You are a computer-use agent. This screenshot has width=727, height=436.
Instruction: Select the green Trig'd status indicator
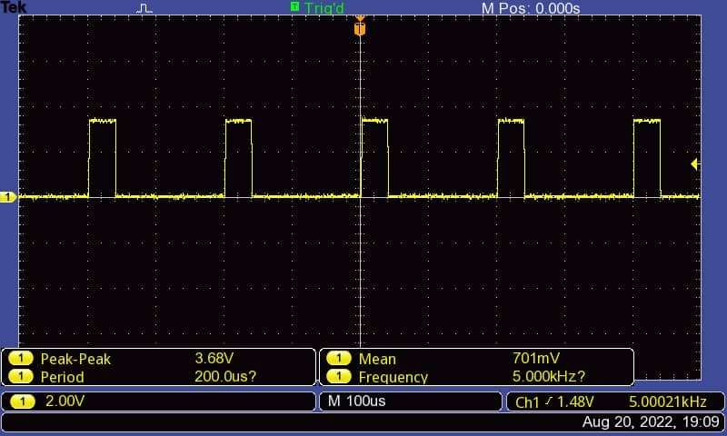(x=318, y=8)
